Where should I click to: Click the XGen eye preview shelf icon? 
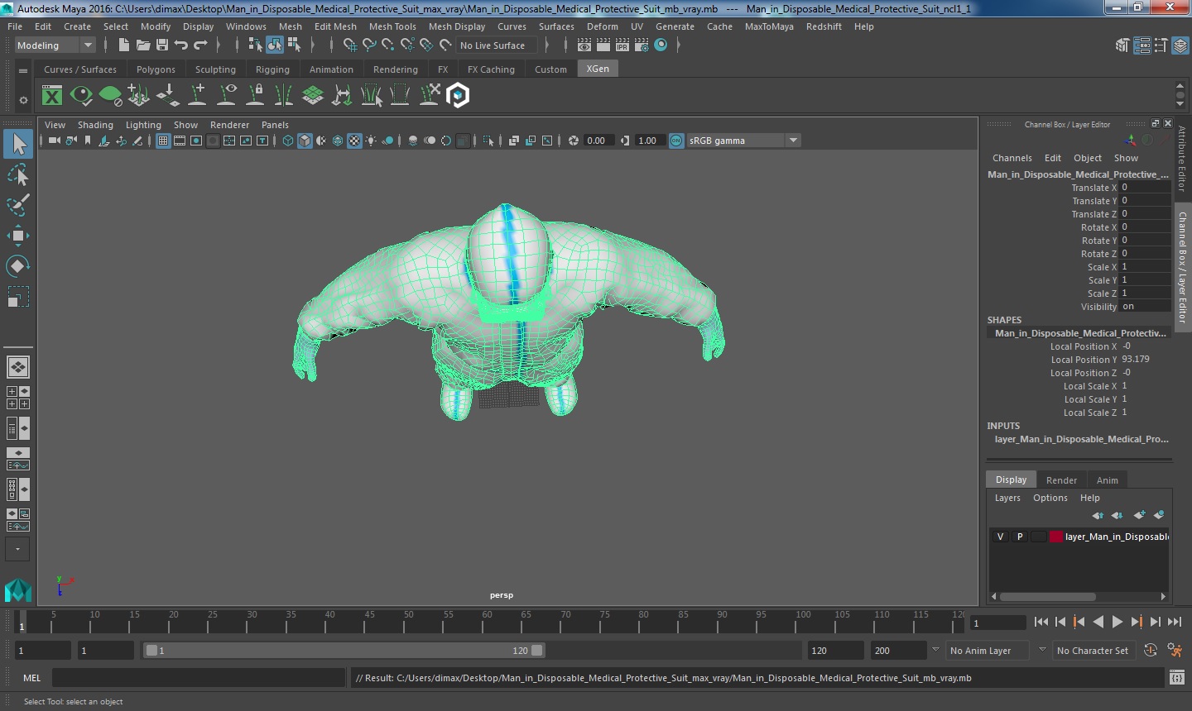click(81, 96)
